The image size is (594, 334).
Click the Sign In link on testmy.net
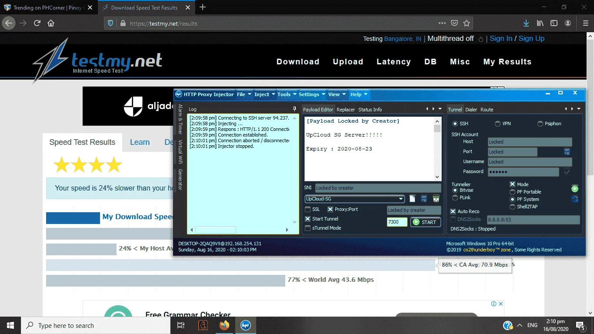point(501,38)
